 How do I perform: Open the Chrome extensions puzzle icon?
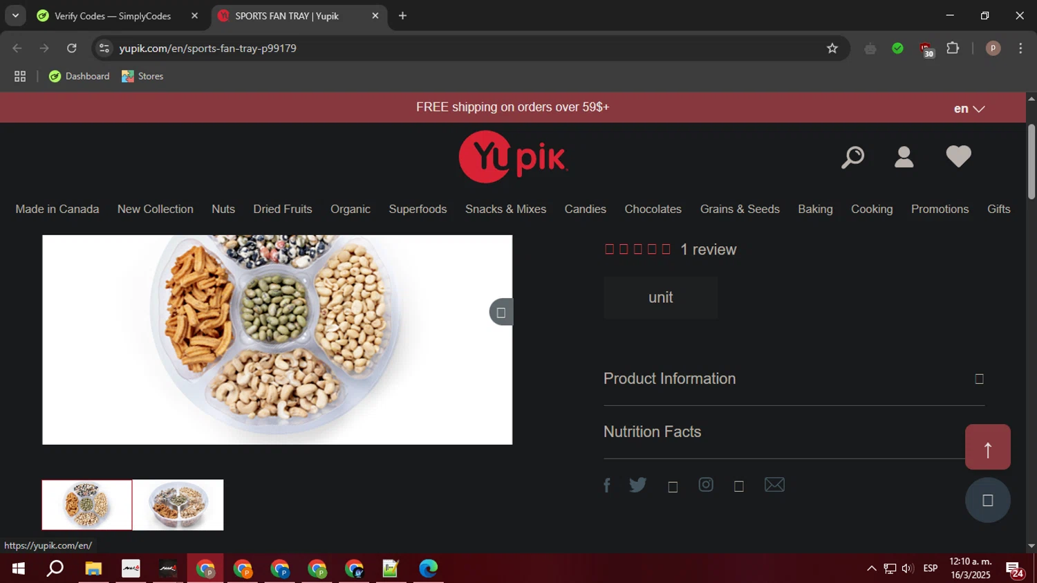[953, 48]
